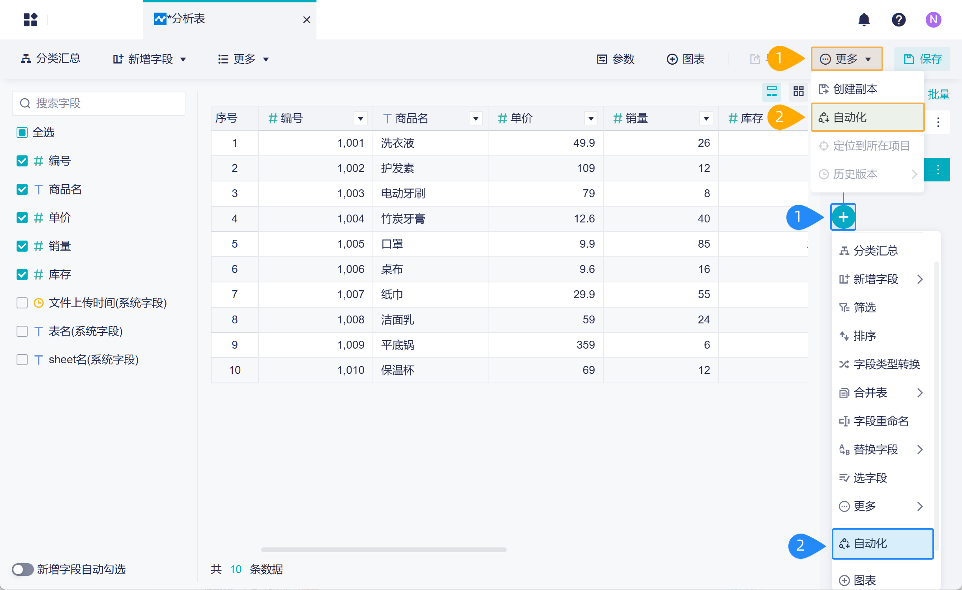Image resolution: width=962 pixels, height=590 pixels.
Task: Uncheck the 库存 field checkbox
Action: coord(22,274)
